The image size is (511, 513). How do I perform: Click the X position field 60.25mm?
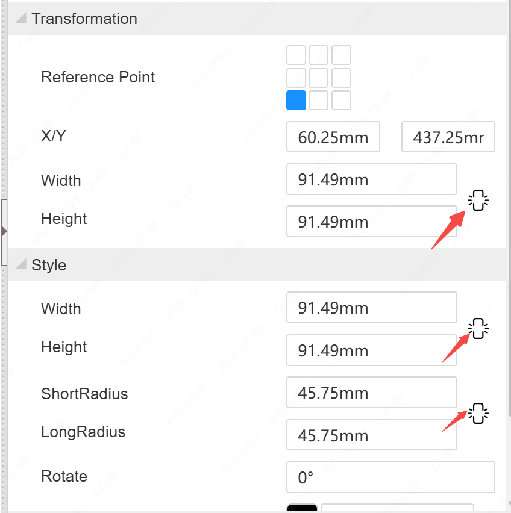point(333,137)
